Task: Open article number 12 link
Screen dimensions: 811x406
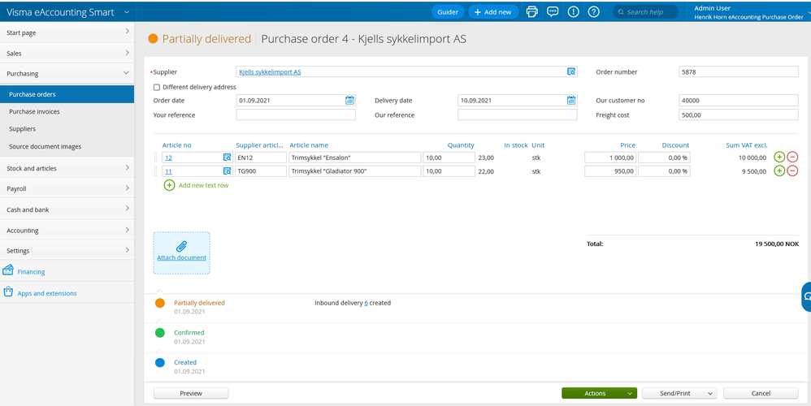Action: (168, 158)
